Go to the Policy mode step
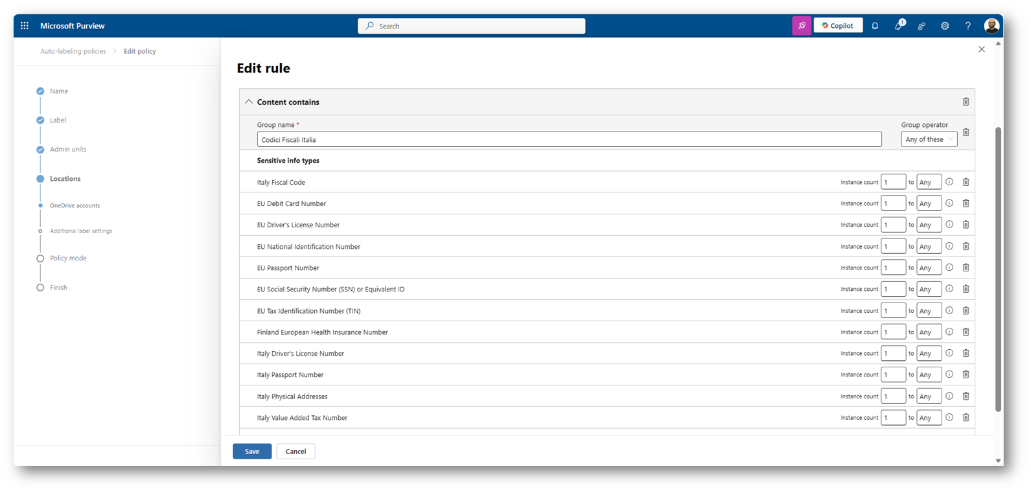 [x=68, y=258]
